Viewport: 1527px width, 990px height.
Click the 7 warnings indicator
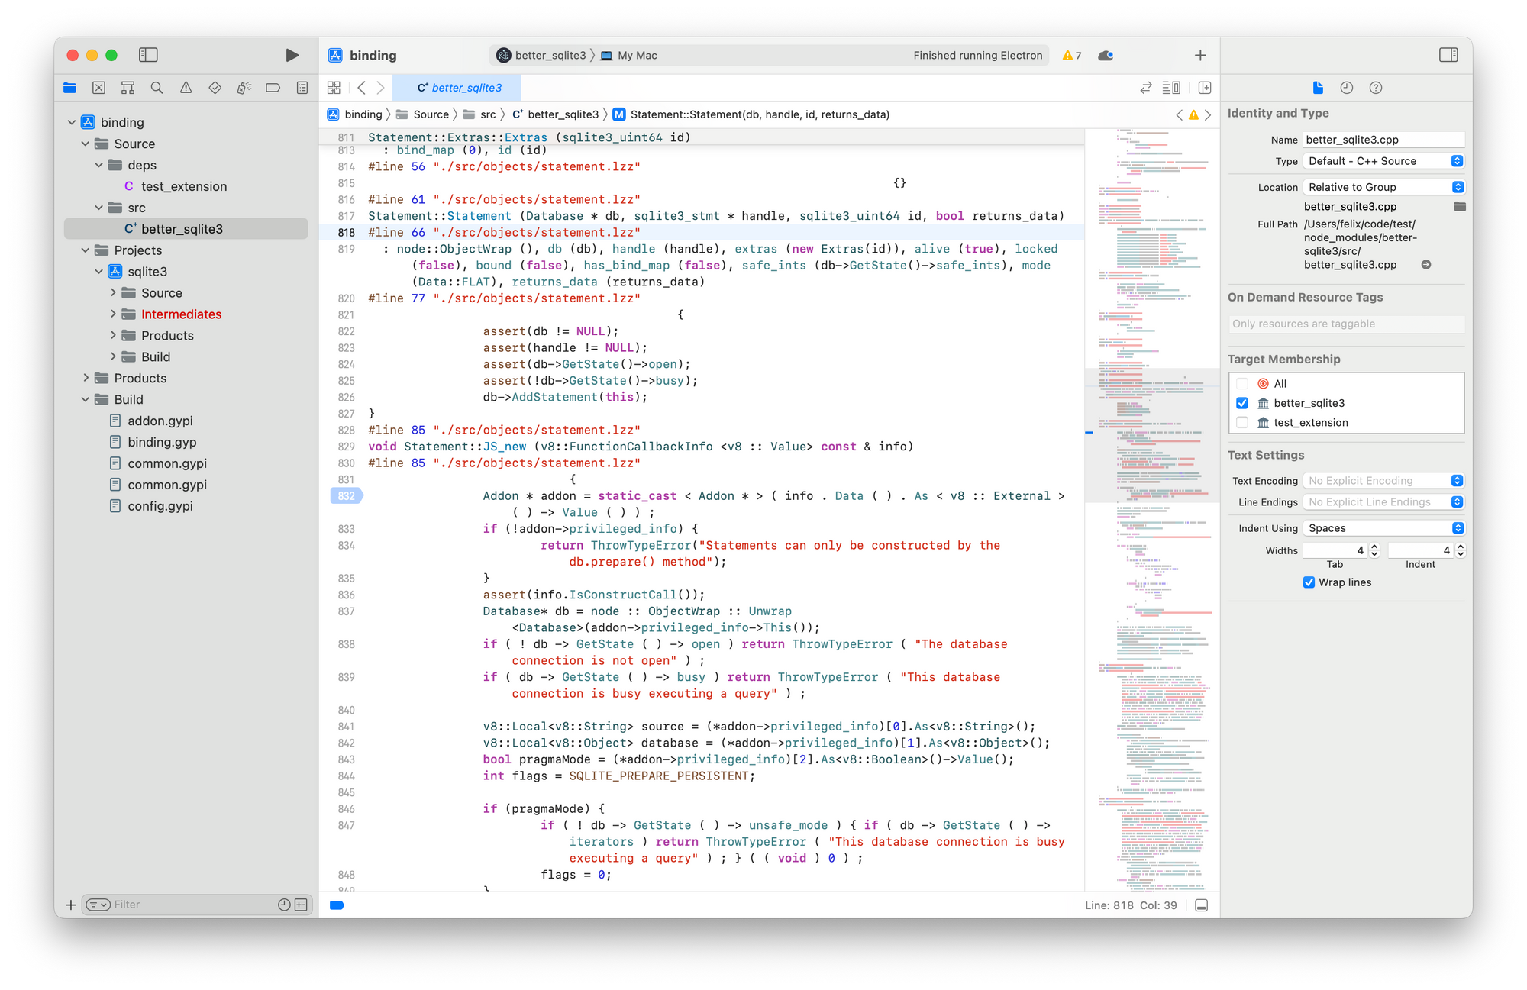tap(1071, 55)
